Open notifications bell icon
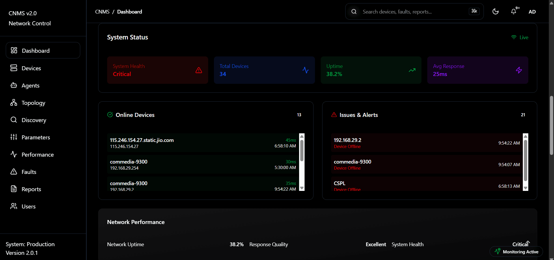The height and width of the screenshot is (260, 554). tap(514, 12)
